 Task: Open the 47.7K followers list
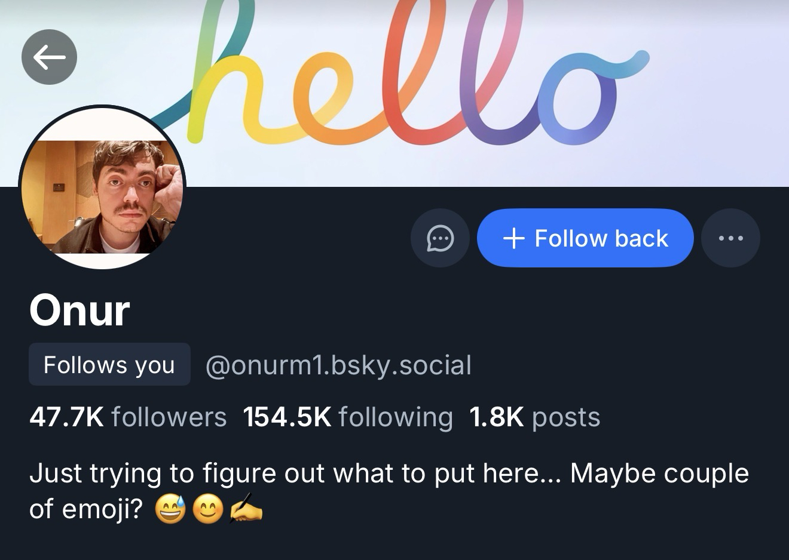tap(128, 417)
